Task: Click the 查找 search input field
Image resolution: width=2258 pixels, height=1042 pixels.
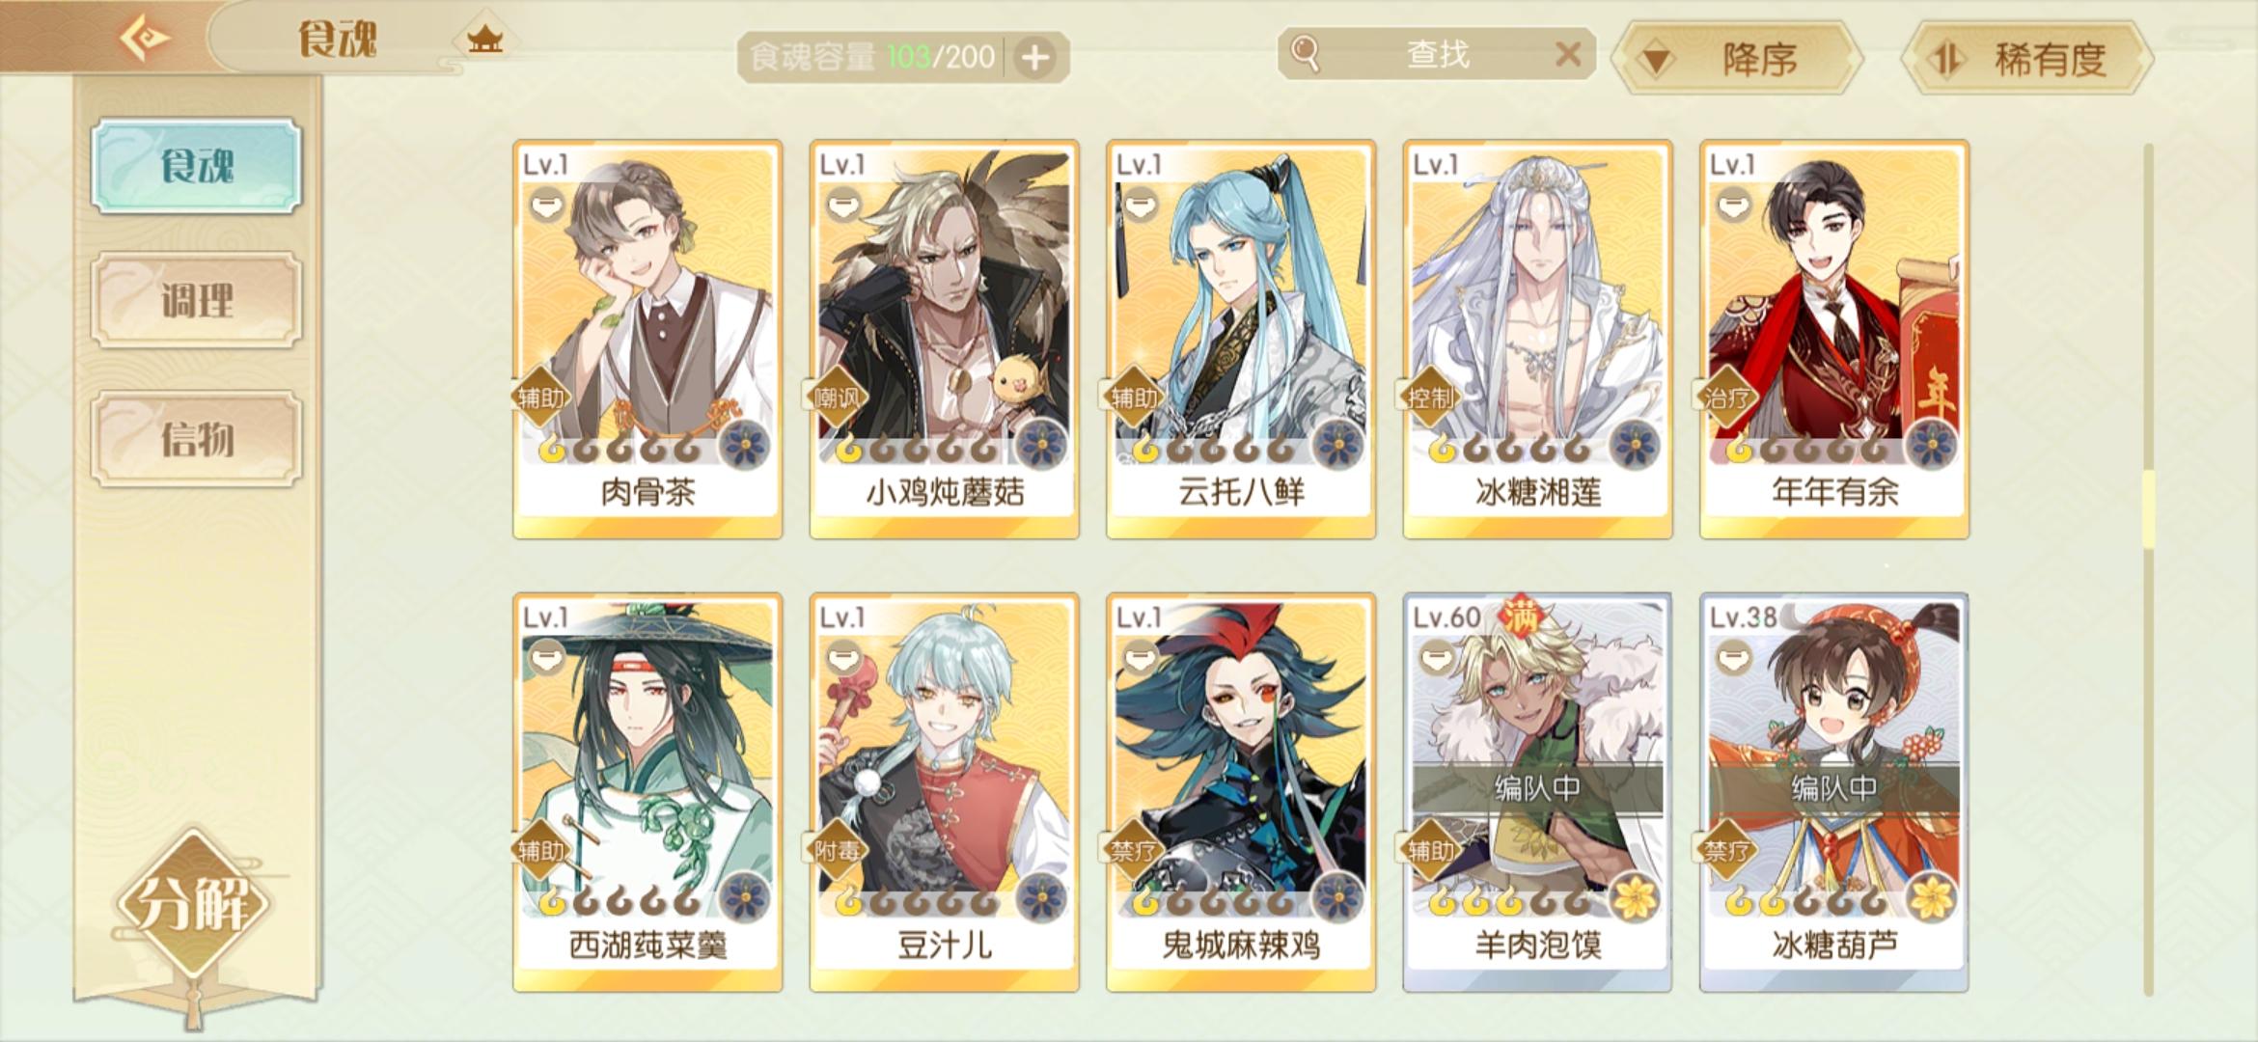Action: pyautogui.click(x=1436, y=54)
